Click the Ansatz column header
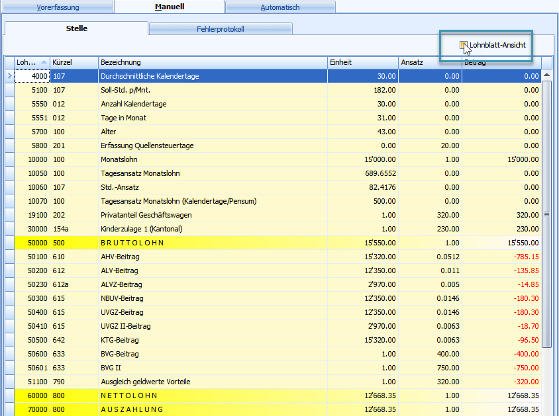The height and width of the screenshot is (416, 559). click(x=430, y=62)
